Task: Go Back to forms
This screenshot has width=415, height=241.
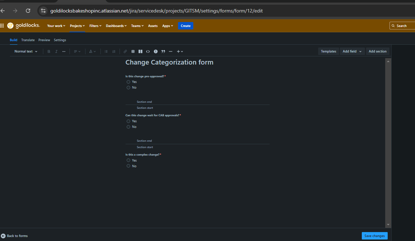Action: click(17, 236)
